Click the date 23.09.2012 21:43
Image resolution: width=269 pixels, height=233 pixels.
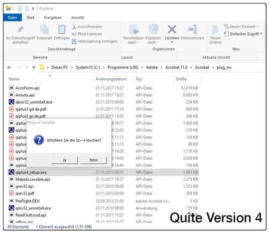(x=110, y=201)
